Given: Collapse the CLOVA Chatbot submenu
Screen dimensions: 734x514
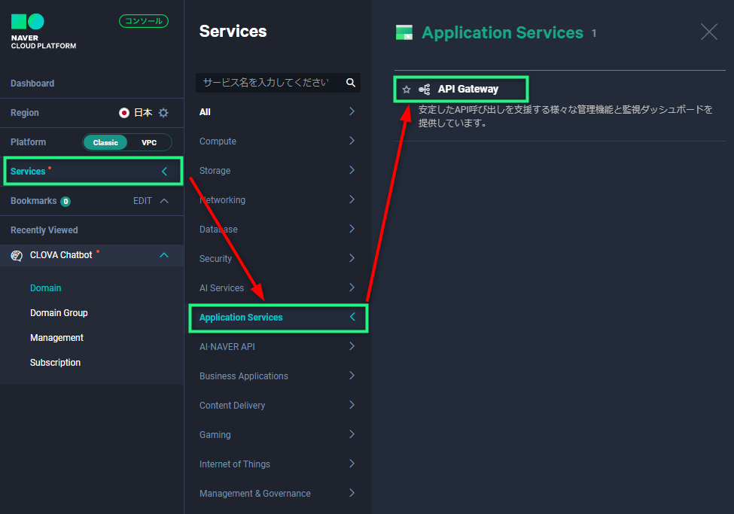Looking at the screenshot, I should [164, 256].
